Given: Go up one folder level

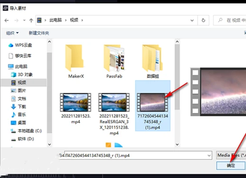Looking at the screenshot, I should point(31,20).
